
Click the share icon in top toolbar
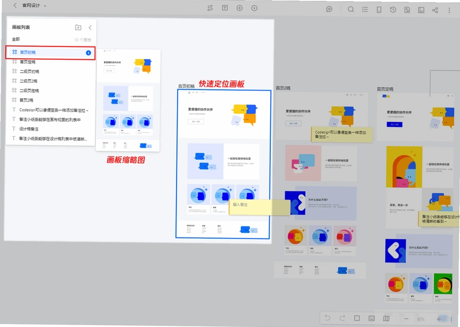pyautogui.click(x=435, y=10)
